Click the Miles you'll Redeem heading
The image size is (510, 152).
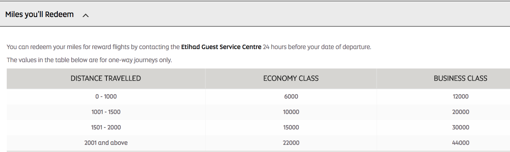[x=40, y=15]
